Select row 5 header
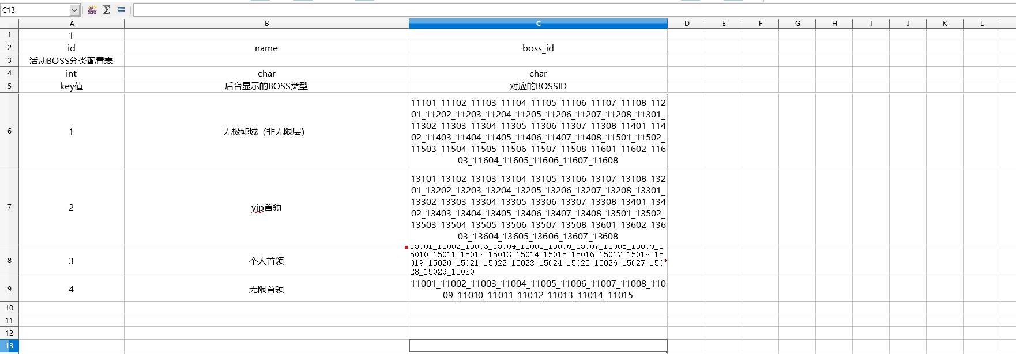 9,86
